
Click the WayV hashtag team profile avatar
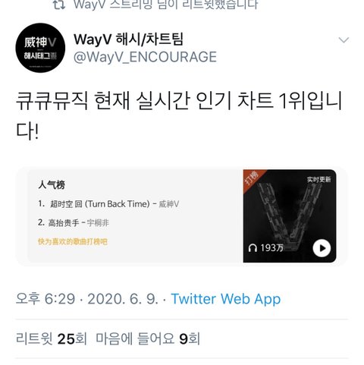[x=40, y=48]
